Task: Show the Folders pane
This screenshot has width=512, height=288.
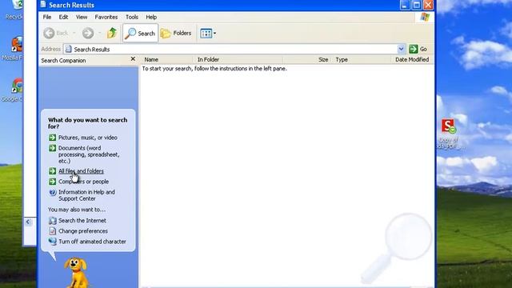Action: coord(176,33)
